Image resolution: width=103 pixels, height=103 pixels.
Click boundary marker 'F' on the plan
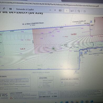[76, 71]
